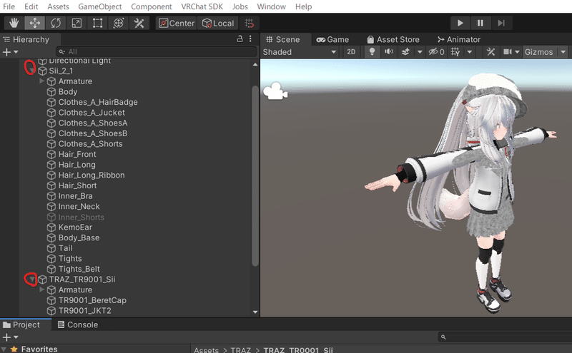Switch to the Scene tab
This screenshot has height=353, width=572.
pos(283,39)
